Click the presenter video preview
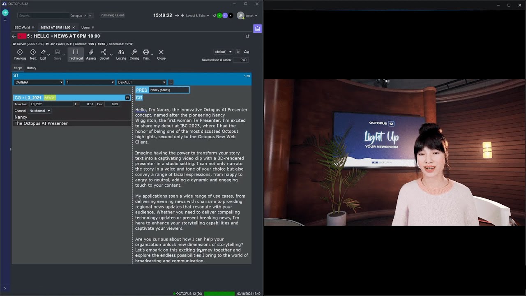 click(x=394, y=153)
